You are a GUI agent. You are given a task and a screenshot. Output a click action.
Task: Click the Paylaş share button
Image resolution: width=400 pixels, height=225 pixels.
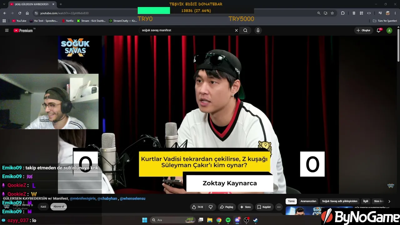pos(227,207)
